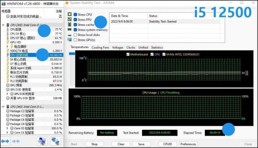Switch to the Cooling Fans tab

click(100, 48)
